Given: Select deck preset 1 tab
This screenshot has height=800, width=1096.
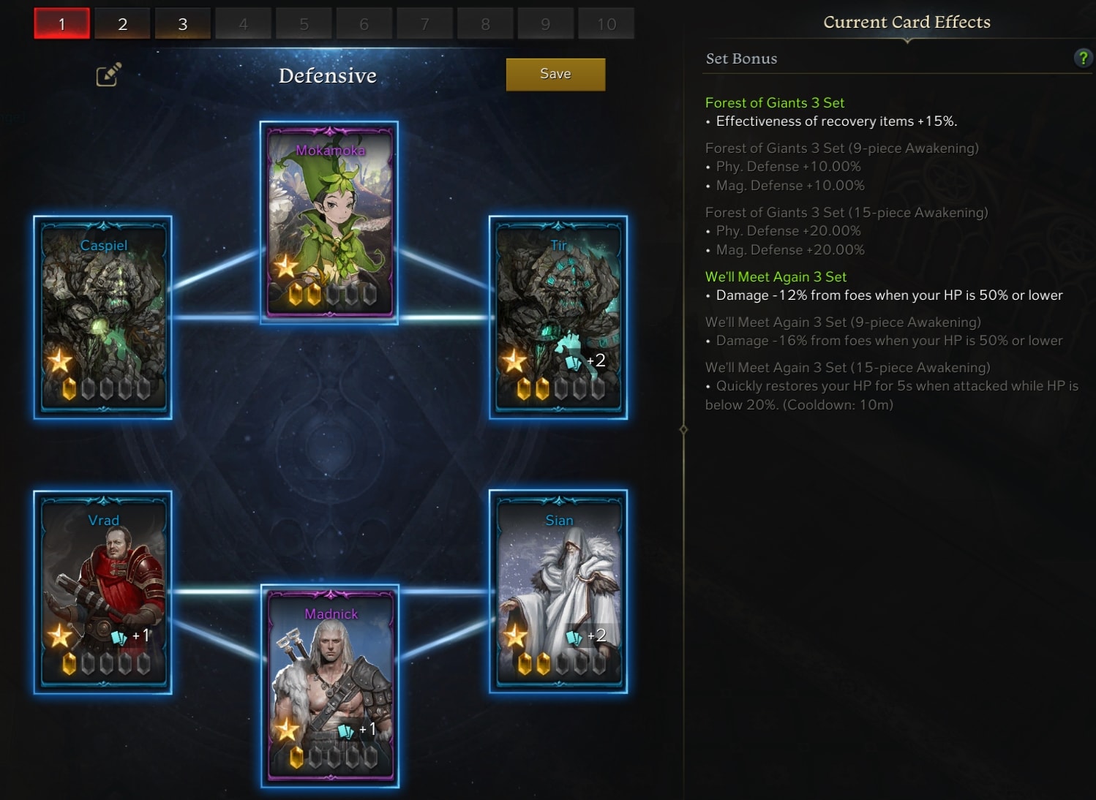Looking at the screenshot, I should (62, 24).
